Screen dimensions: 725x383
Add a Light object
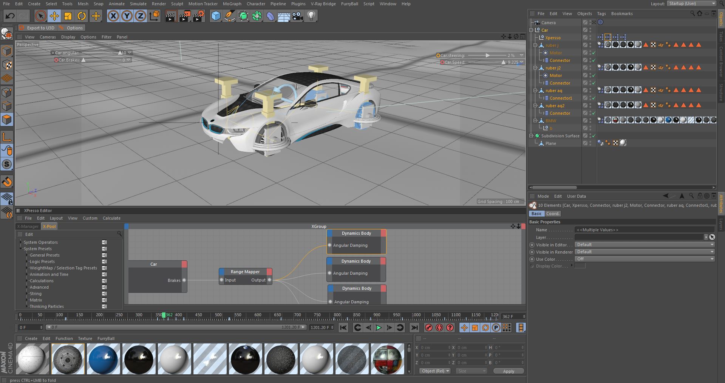[x=311, y=16]
